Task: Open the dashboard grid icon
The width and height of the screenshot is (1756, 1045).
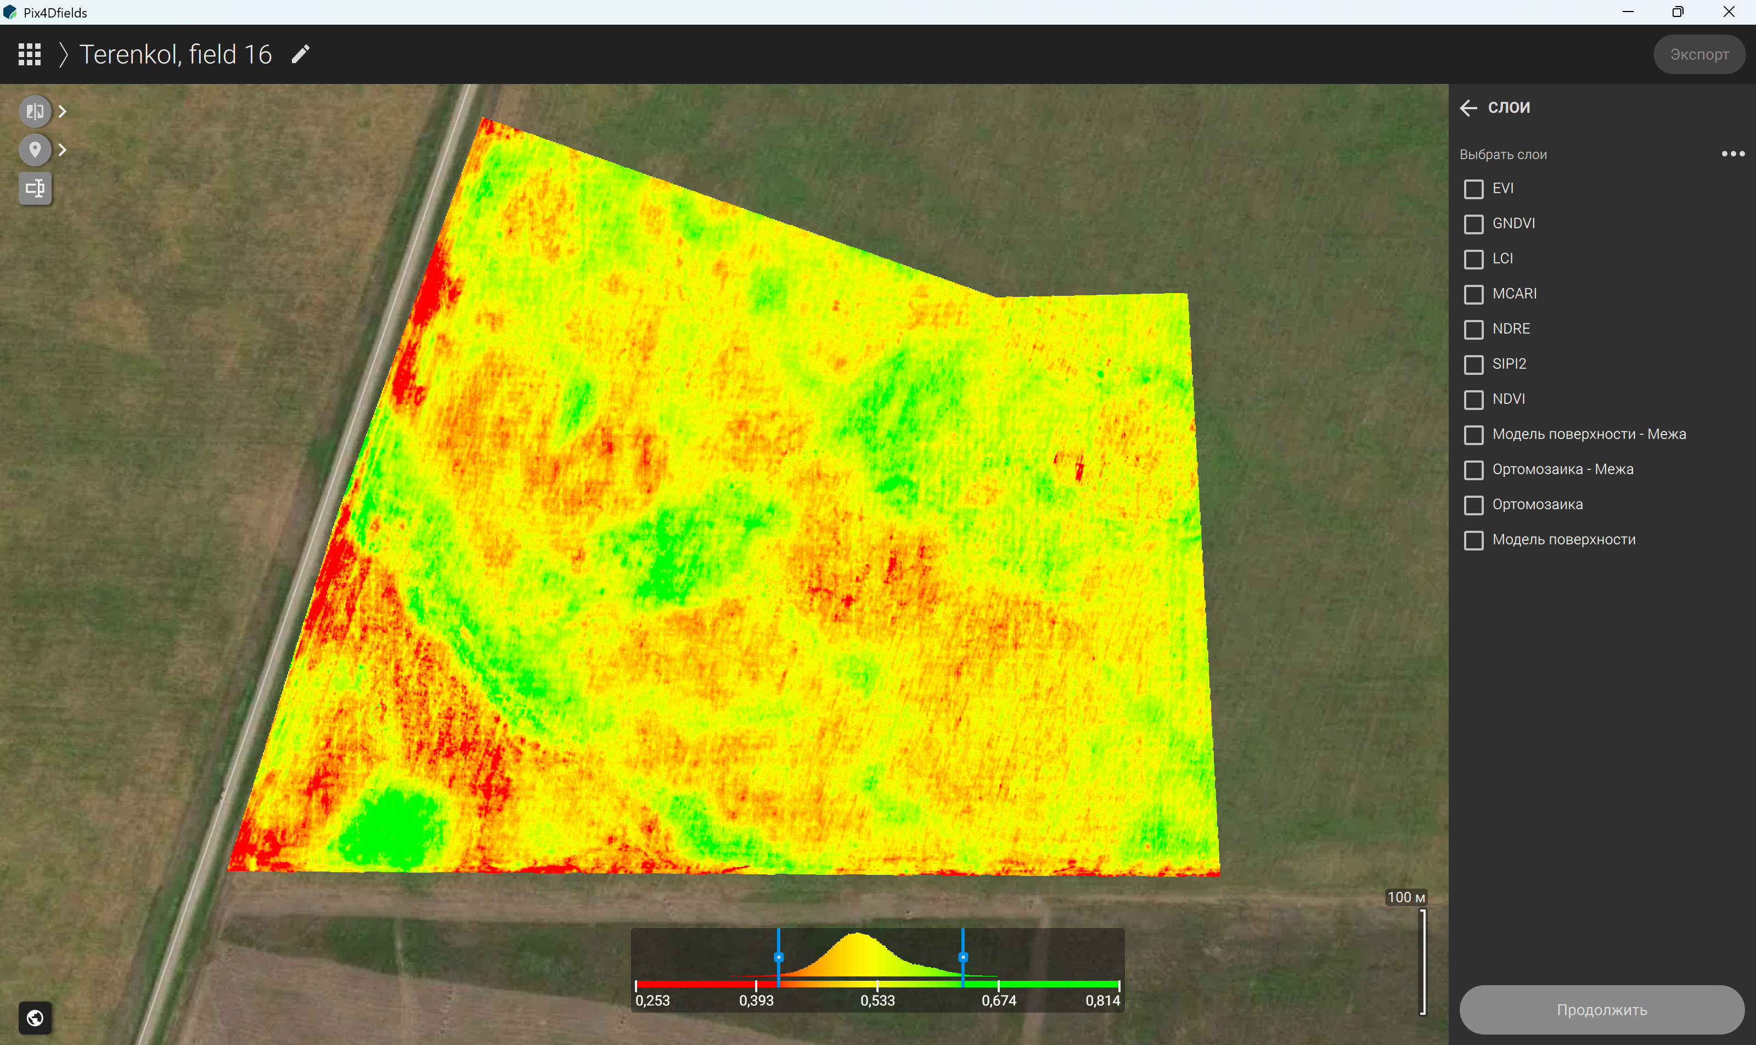Action: pos(30,54)
